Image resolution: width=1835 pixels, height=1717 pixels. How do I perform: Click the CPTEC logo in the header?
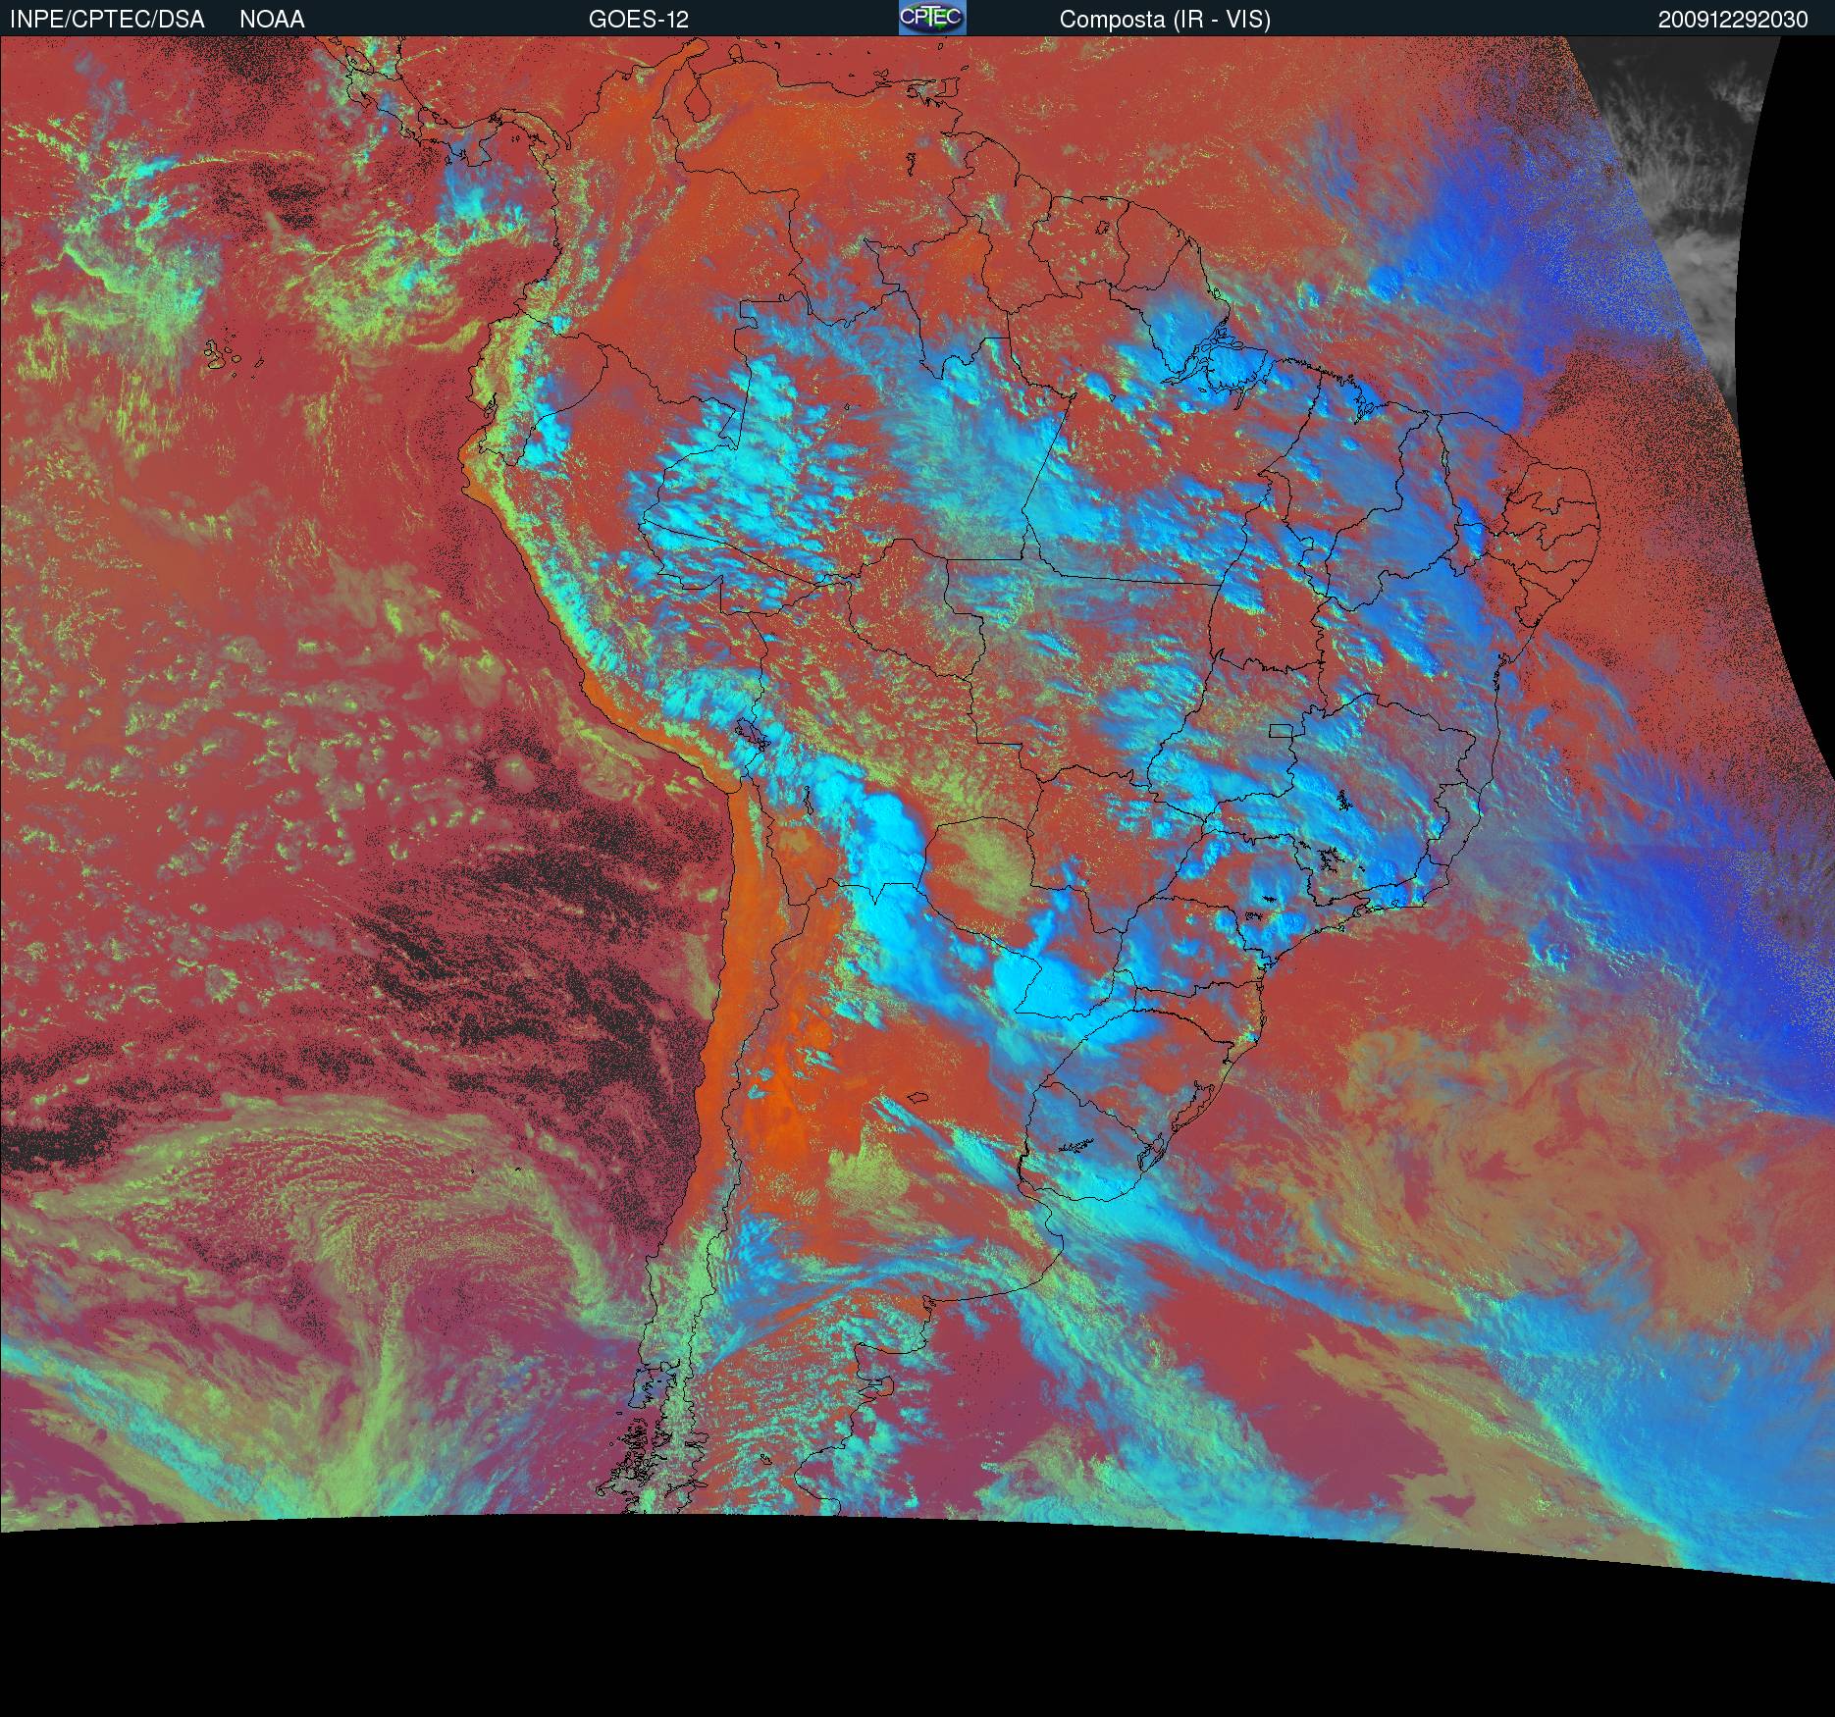[x=932, y=18]
